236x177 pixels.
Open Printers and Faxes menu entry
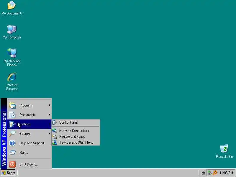[76, 137]
